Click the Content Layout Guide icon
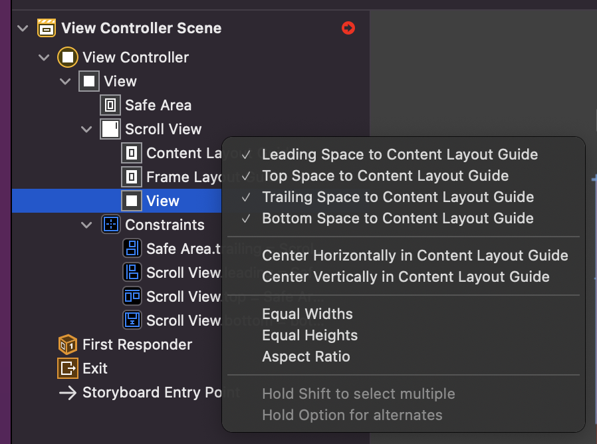 (132, 153)
